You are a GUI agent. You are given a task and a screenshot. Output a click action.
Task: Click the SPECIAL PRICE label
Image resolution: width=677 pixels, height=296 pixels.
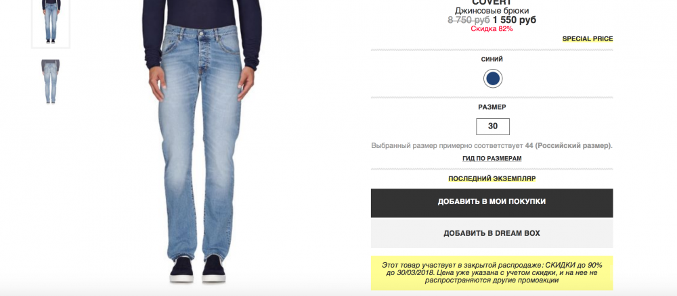587,39
